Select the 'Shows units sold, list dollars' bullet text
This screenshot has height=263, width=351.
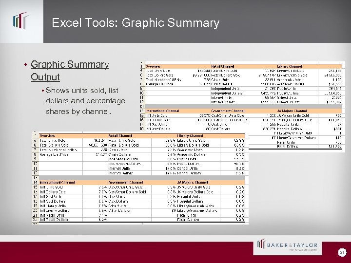point(85,101)
